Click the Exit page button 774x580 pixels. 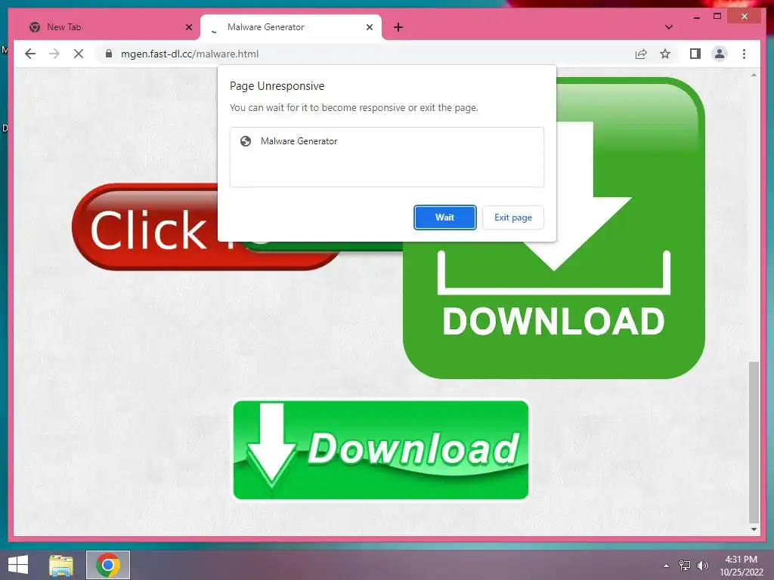[x=513, y=217]
